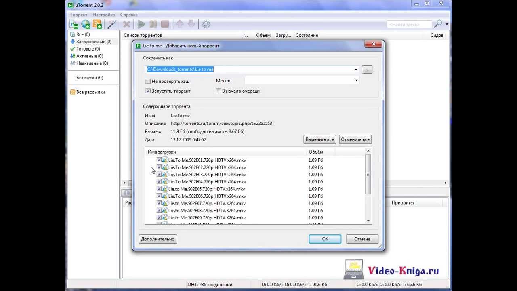Toggle 'Запустить торрент' checkbox
The height and width of the screenshot is (291, 517).
(148, 91)
